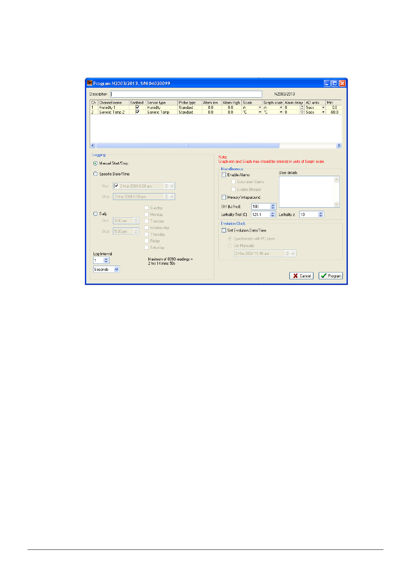Open the Seconds log interval unit dropdown
Image resolution: width=411 pixels, height=584 pixels.
pos(116,269)
